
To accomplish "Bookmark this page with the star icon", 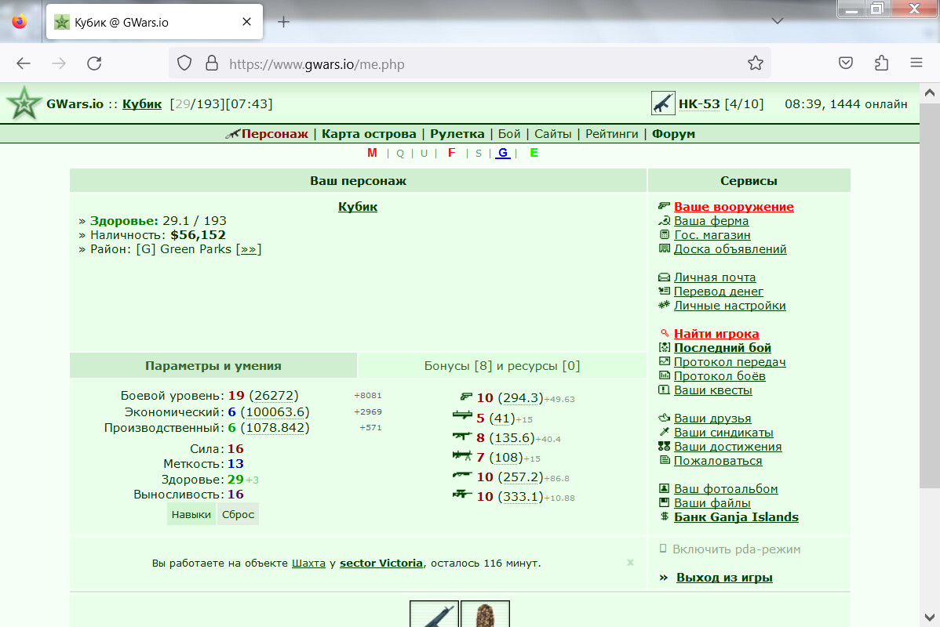I will click(x=756, y=63).
